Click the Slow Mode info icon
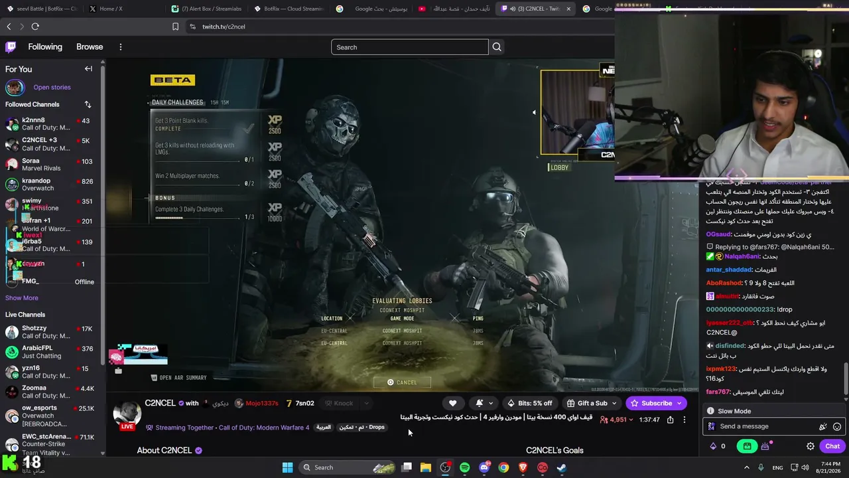The width and height of the screenshot is (849, 478). [710, 411]
